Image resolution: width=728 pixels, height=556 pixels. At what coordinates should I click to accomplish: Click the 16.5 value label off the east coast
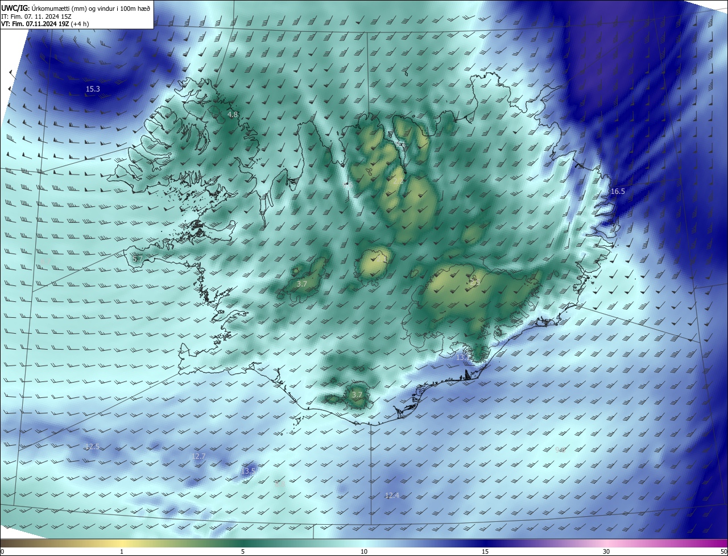click(618, 192)
